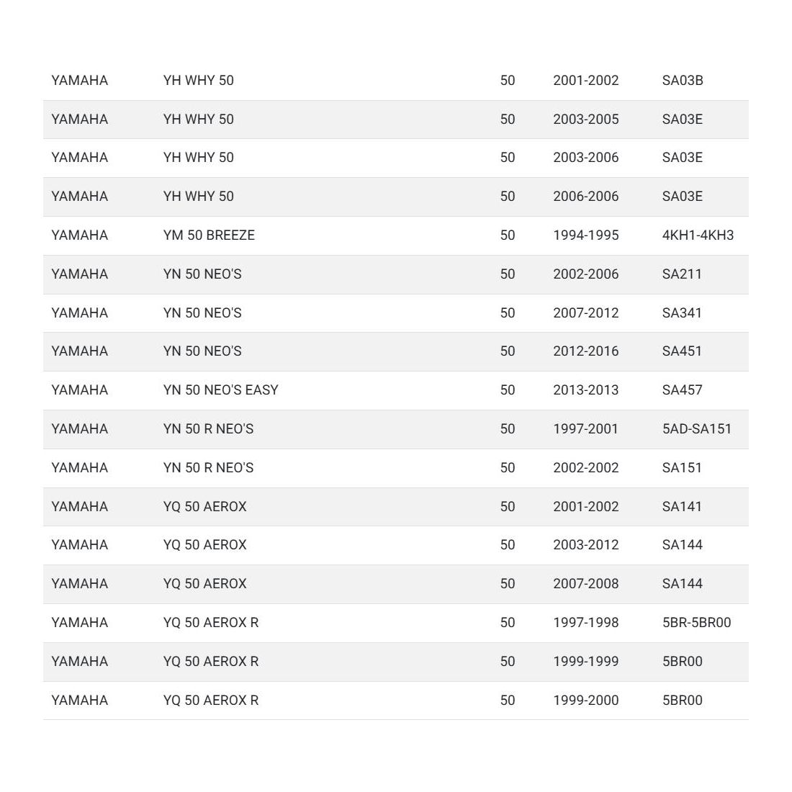Select the 2007-2008 year range cell
Image resolution: width=792 pixels, height=792 pixels.
(x=585, y=584)
